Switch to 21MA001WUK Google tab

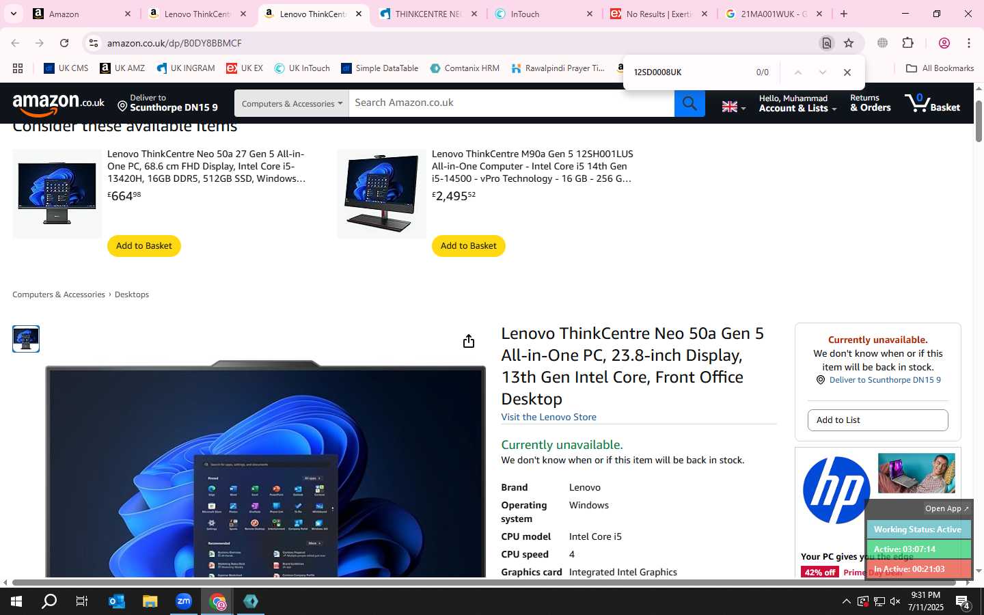tap(774, 14)
